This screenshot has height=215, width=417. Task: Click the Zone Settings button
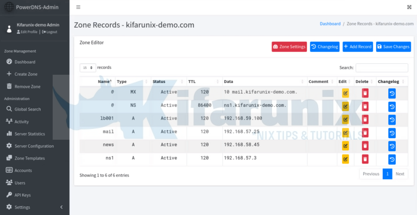pos(289,47)
